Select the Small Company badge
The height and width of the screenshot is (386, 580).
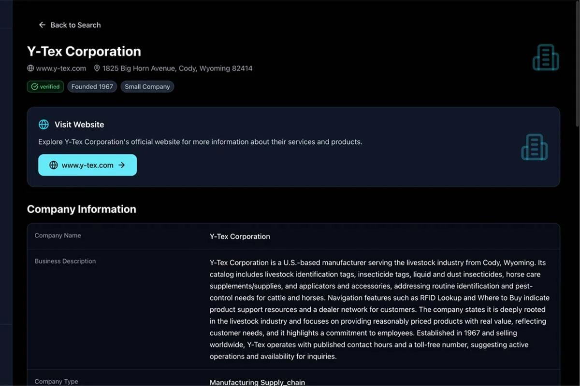(147, 86)
